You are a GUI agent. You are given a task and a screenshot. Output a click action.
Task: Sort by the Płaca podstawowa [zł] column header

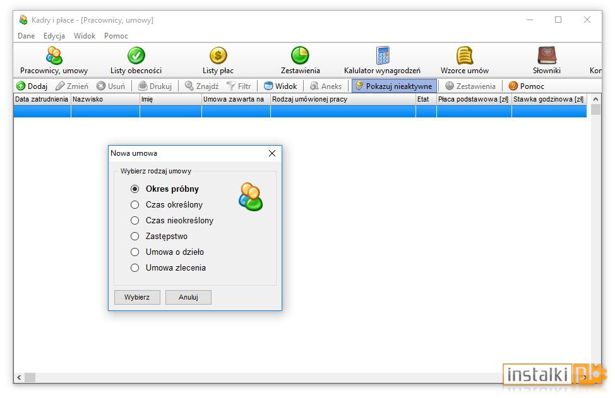(474, 100)
